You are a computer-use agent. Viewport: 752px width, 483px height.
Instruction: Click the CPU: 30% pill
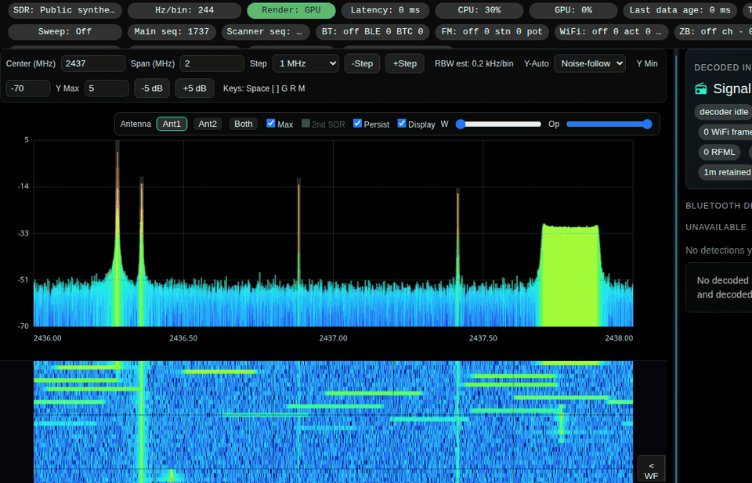479,10
